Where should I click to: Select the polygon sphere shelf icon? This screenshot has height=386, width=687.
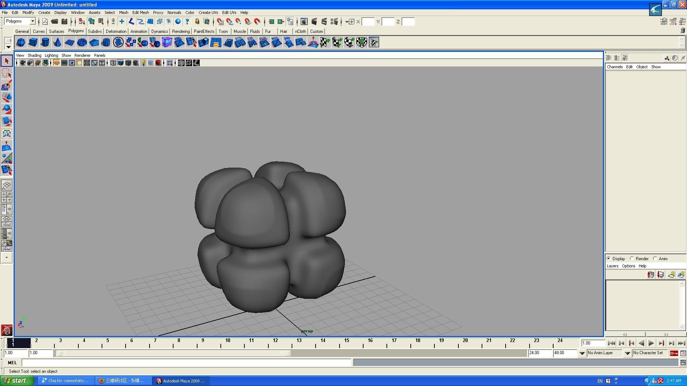click(x=21, y=43)
